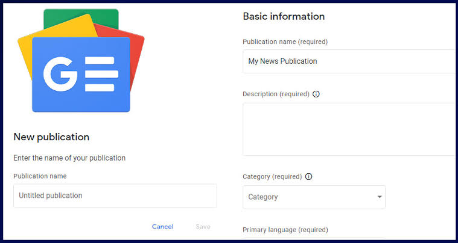Click the Primary language (required) label
The height and width of the screenshot is (243, 458).
285,230
